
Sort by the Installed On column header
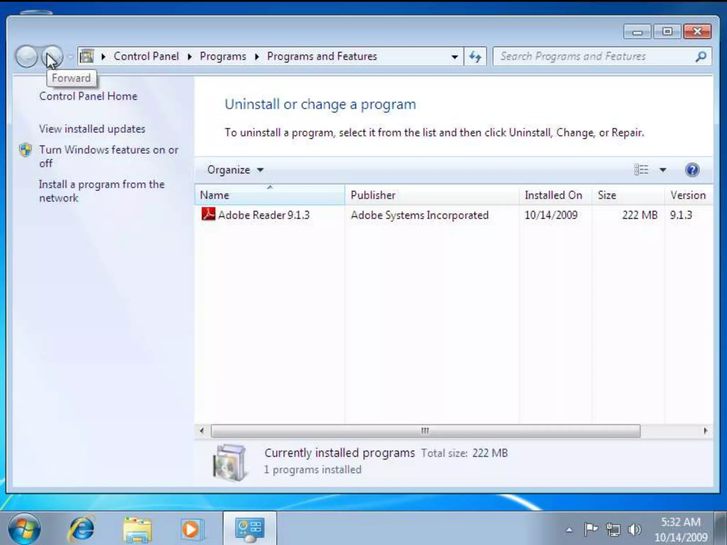pos(556,195)
